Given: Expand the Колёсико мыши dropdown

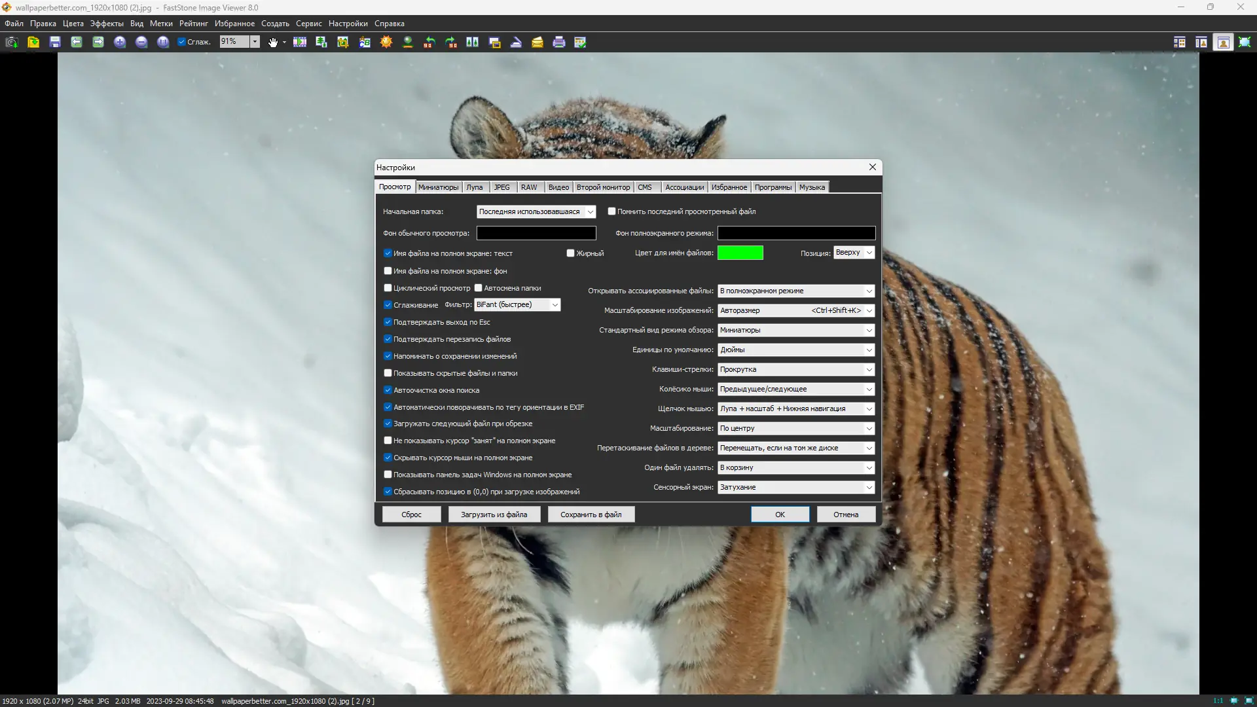Looking at the screenshot, I should tap(796, 389).
